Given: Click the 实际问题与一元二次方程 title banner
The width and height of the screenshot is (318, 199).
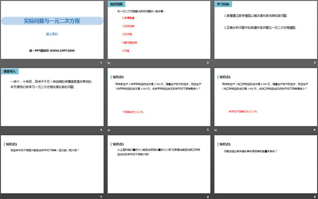Looking at the screenshot, I should (52, 20).
